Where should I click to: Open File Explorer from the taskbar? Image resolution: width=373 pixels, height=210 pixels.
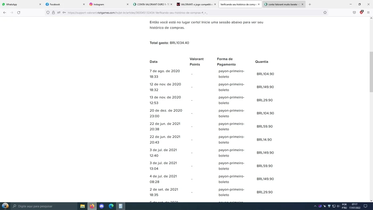tap(83, 206)
